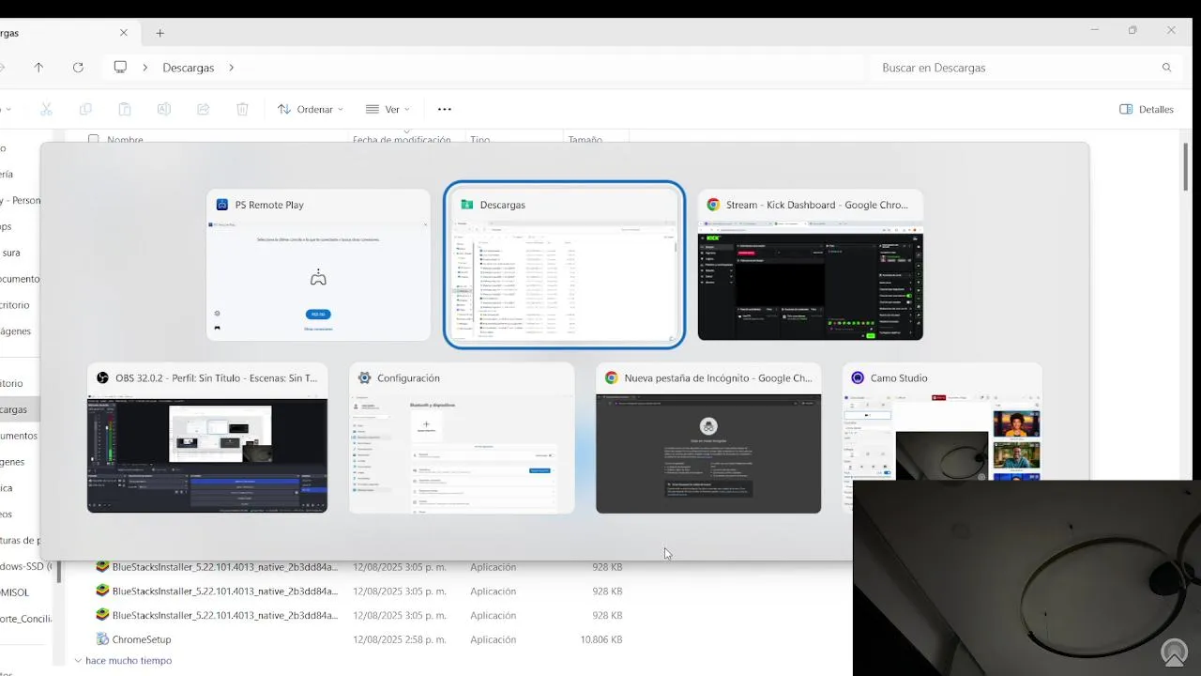
Task: Click the ChromeSetup file icon
Action: (x=103, y=639)
